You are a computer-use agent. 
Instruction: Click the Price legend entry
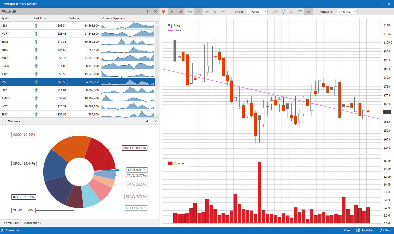174,26
